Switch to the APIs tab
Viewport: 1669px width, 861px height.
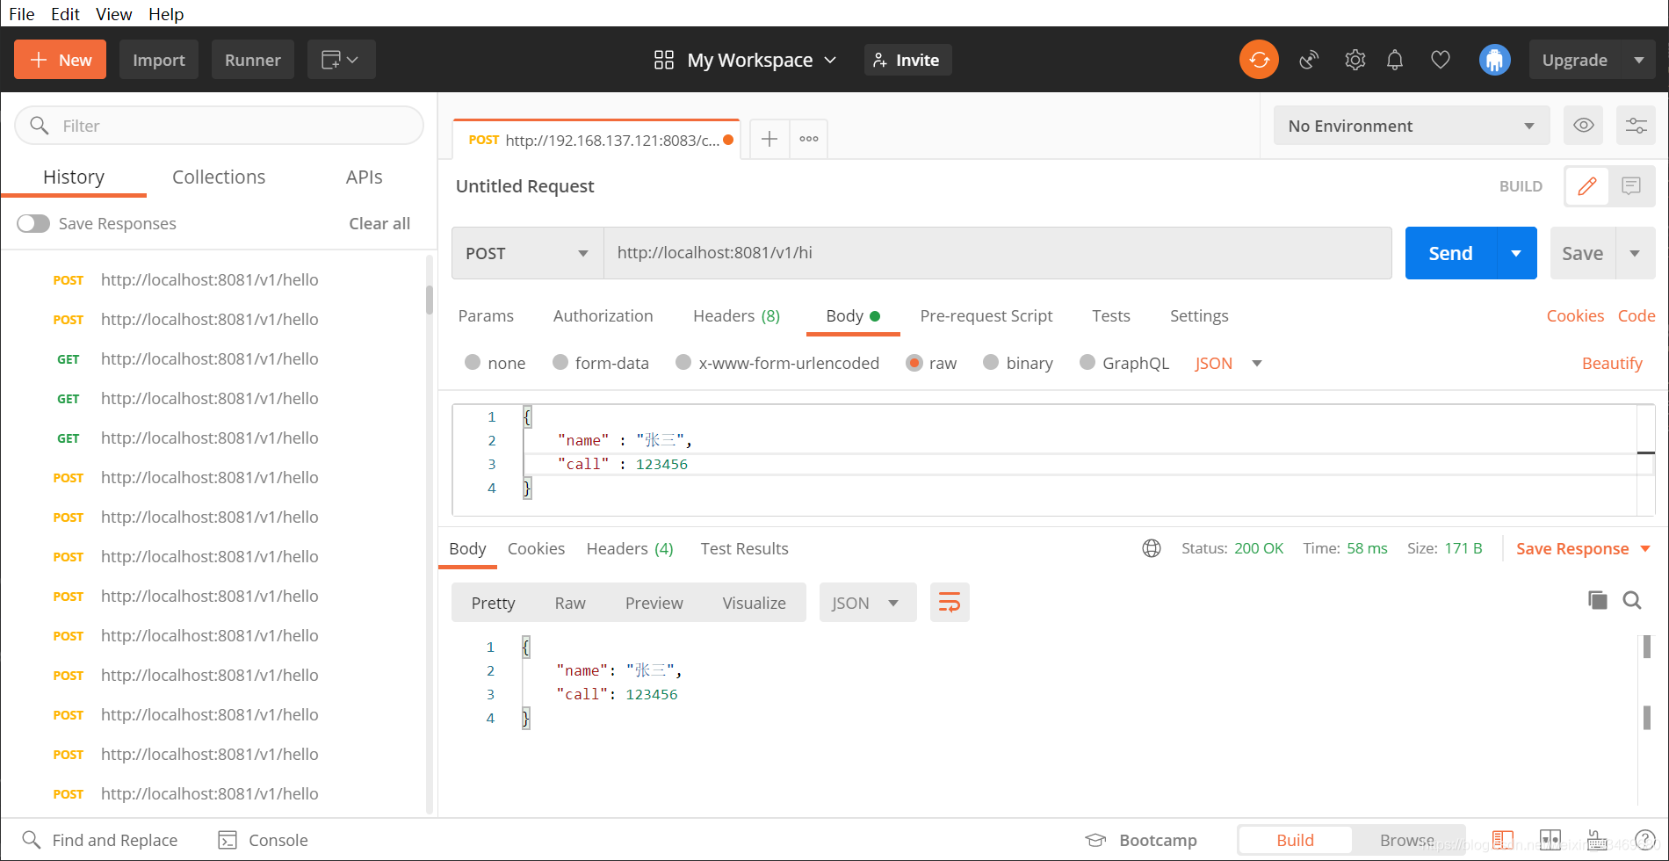click(x=364, y=177)
